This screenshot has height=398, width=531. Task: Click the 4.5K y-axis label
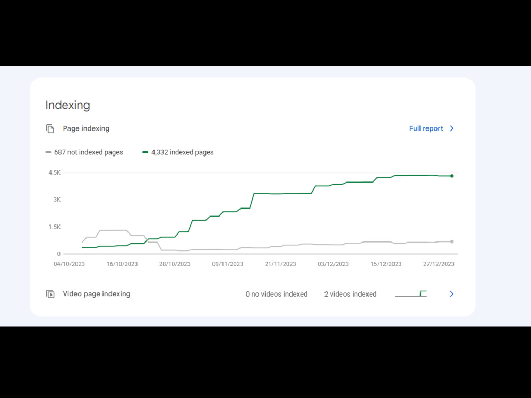pos(55,172)
